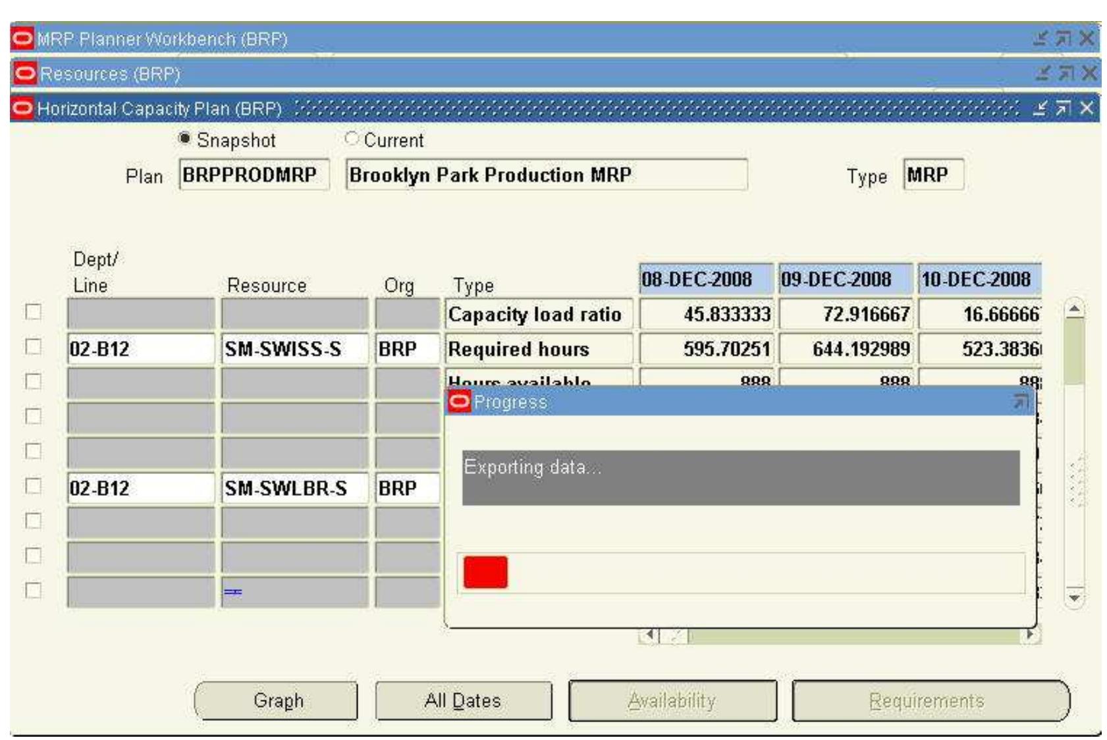Click the BRP org cell for SM-SWLBR-S
Viewport: 1107px width, 740px height.
point(407,488)
